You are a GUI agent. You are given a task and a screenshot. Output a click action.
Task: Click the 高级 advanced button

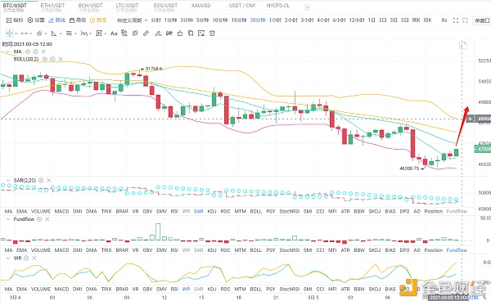78,20
